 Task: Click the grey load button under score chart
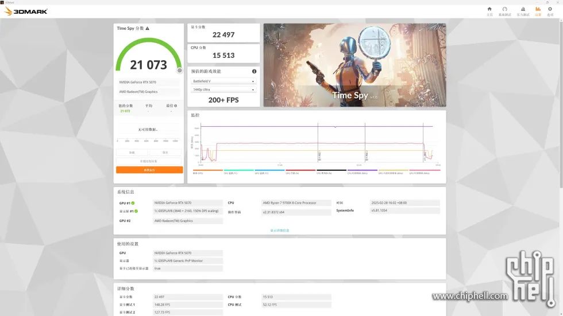click(x=132, y=153)
